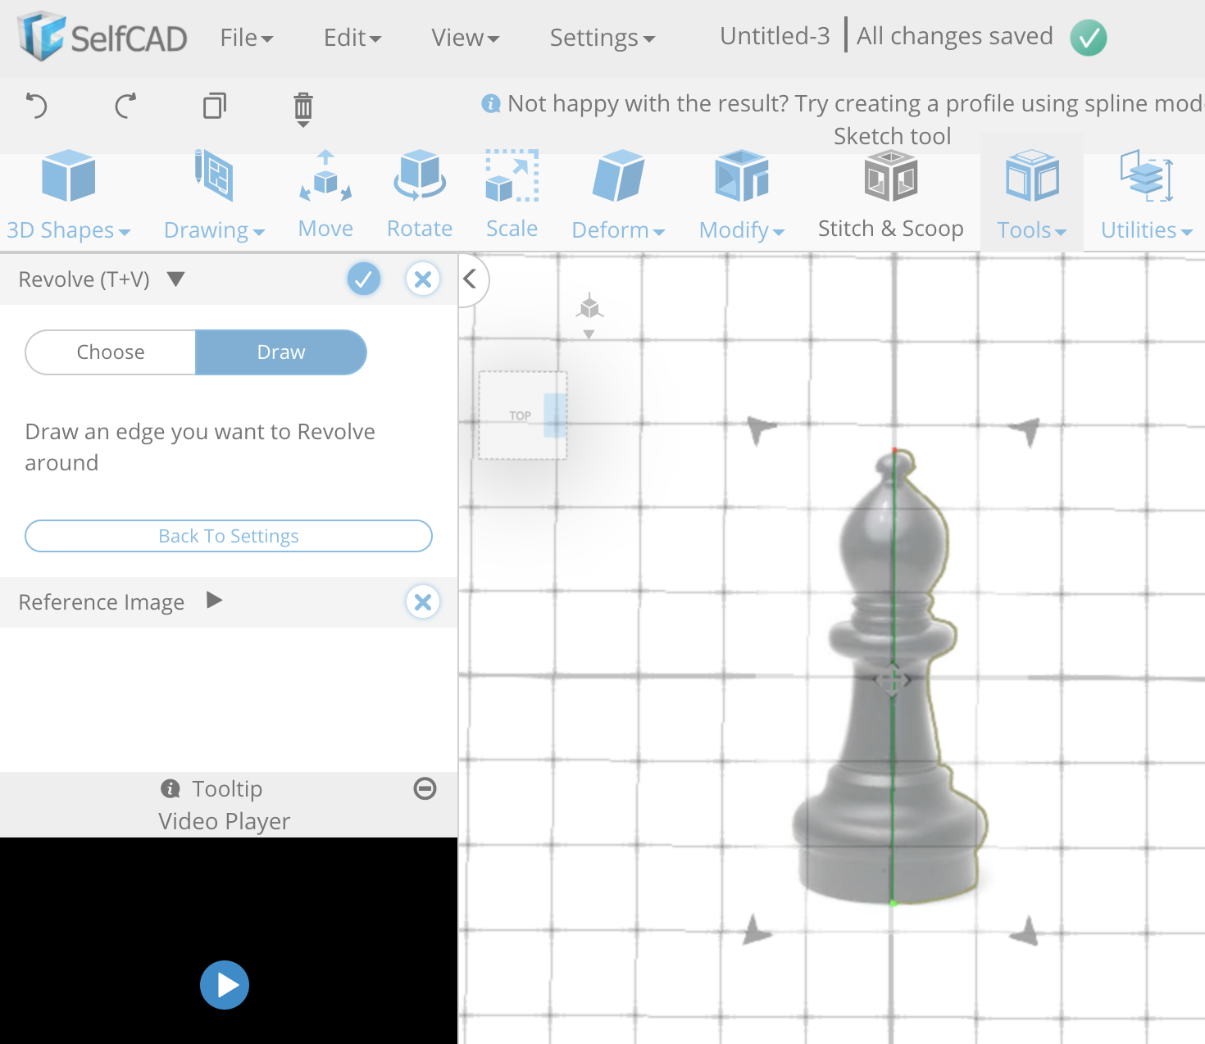Viewport: 1205px width, 1044px height.
Task: Cancel the Revolve tool panel
Action: tap(423, 279)
